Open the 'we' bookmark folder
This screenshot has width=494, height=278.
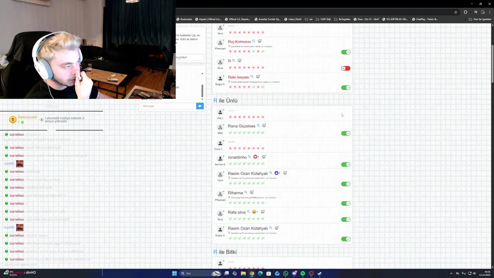(309, 19)
